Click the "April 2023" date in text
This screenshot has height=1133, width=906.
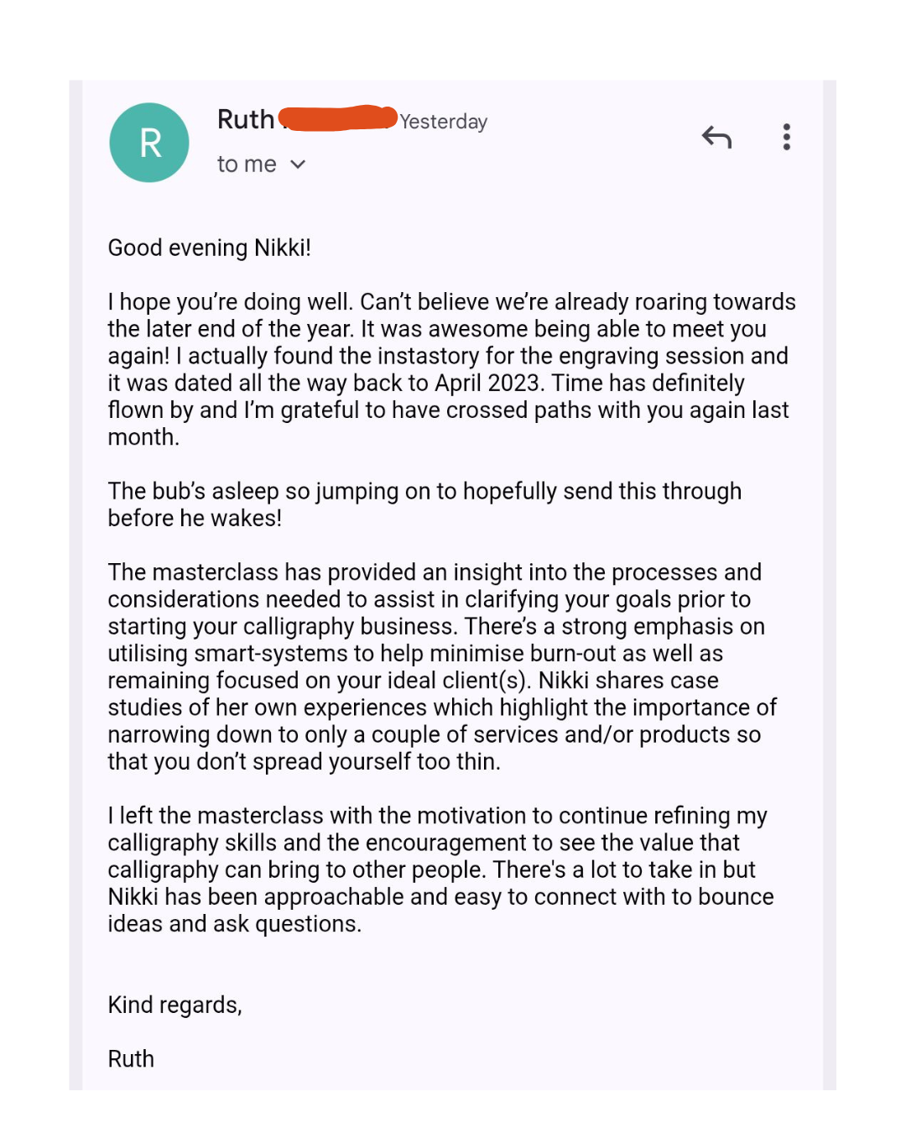(487, 384)
